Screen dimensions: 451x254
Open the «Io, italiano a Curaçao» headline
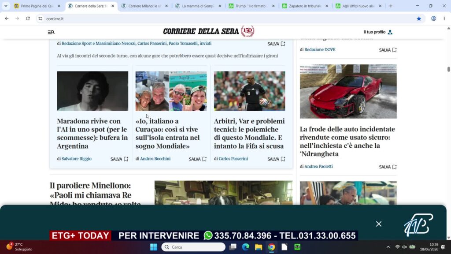point(168,133)
